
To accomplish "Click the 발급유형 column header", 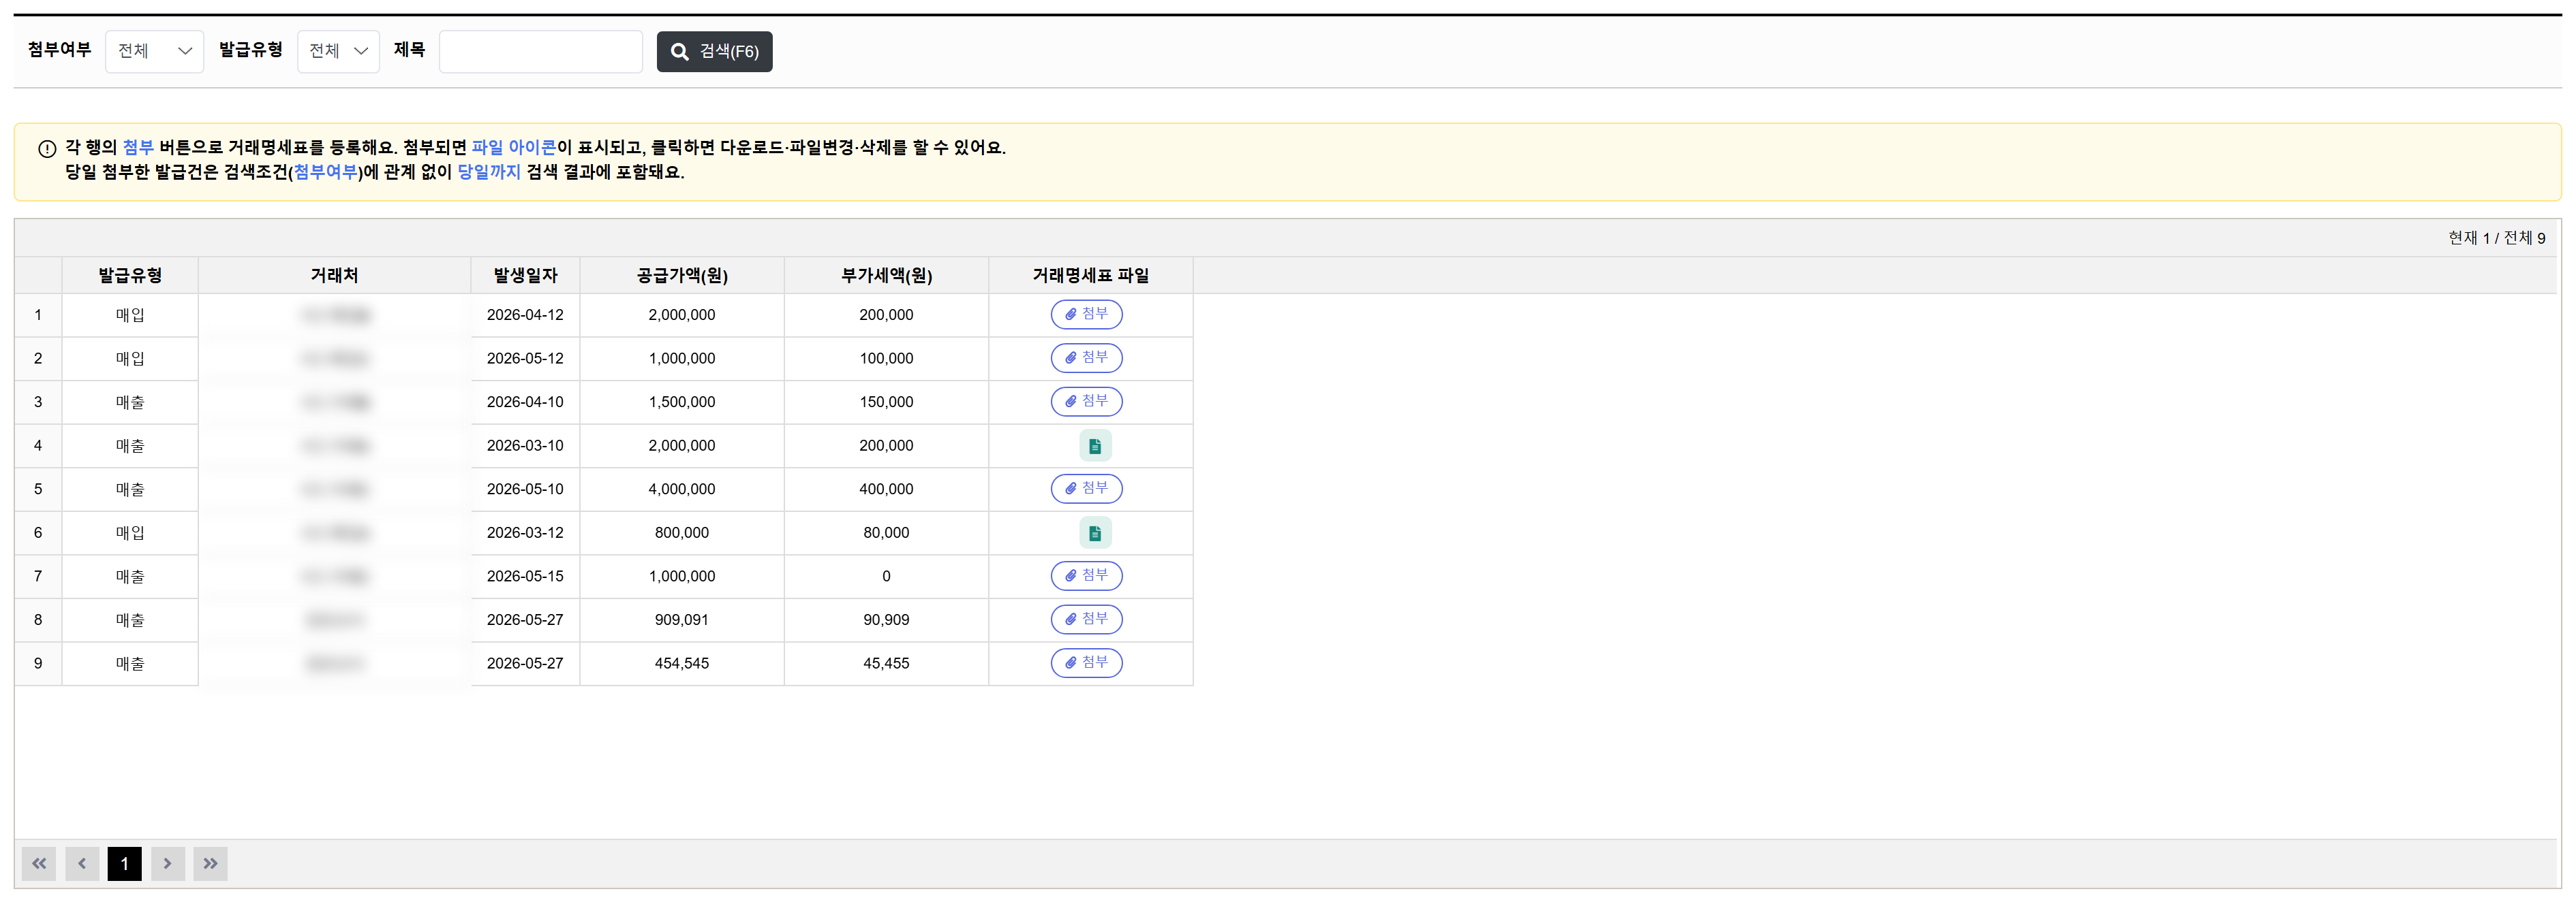I will click(x=130, y=276).
